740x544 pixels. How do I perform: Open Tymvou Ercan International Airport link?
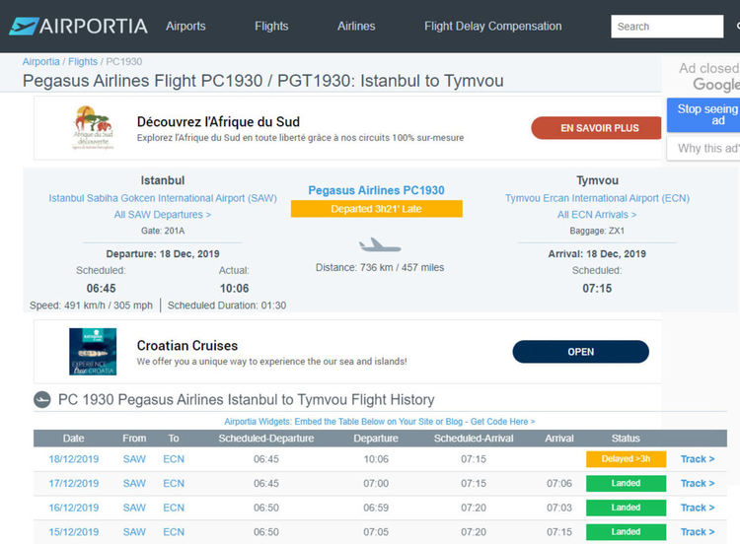[597, 198]
